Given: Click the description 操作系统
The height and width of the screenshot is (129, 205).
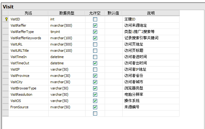Looking at the screenshot, I should tap(132, 101).
